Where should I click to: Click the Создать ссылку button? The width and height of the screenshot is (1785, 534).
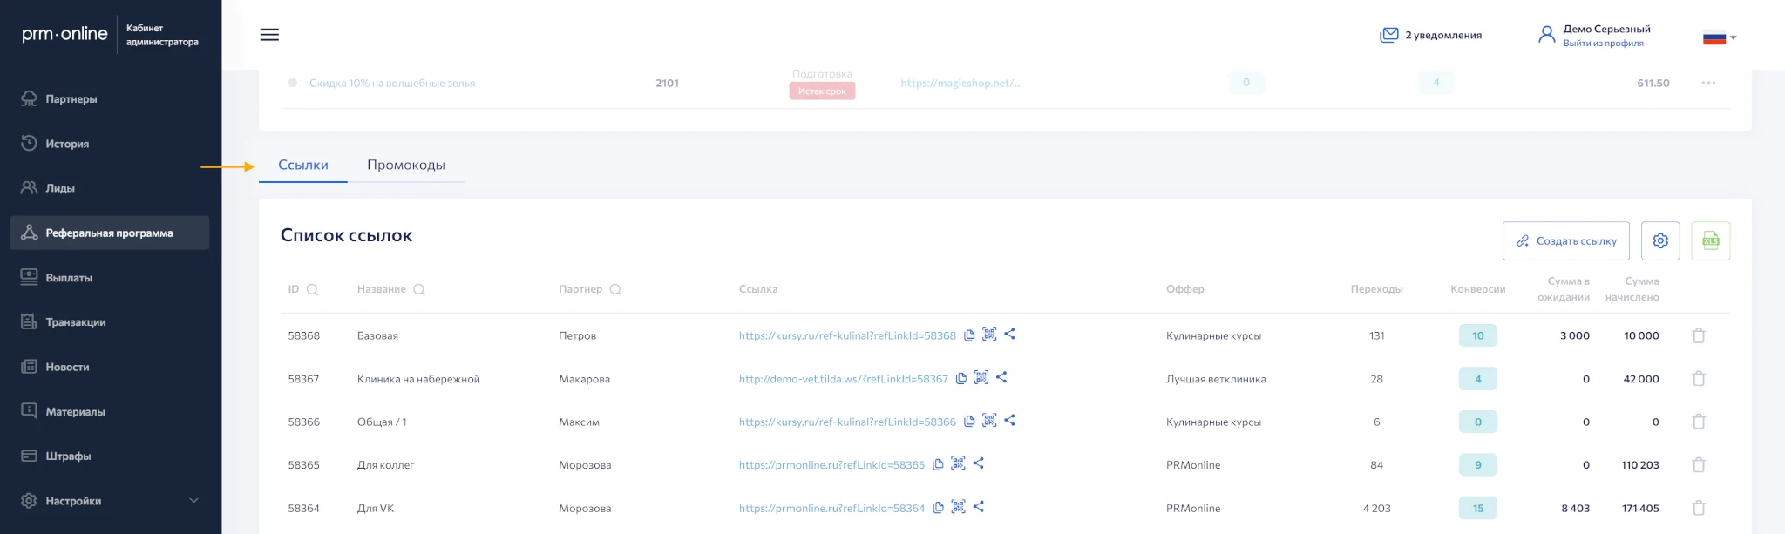(x=1566, y=240)
